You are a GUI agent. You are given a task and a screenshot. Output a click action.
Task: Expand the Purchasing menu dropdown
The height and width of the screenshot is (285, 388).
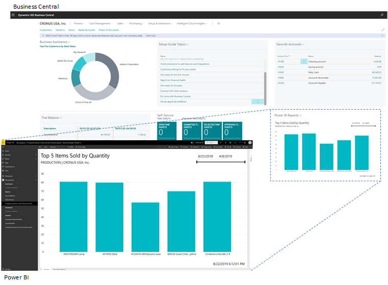pos(136,23)
